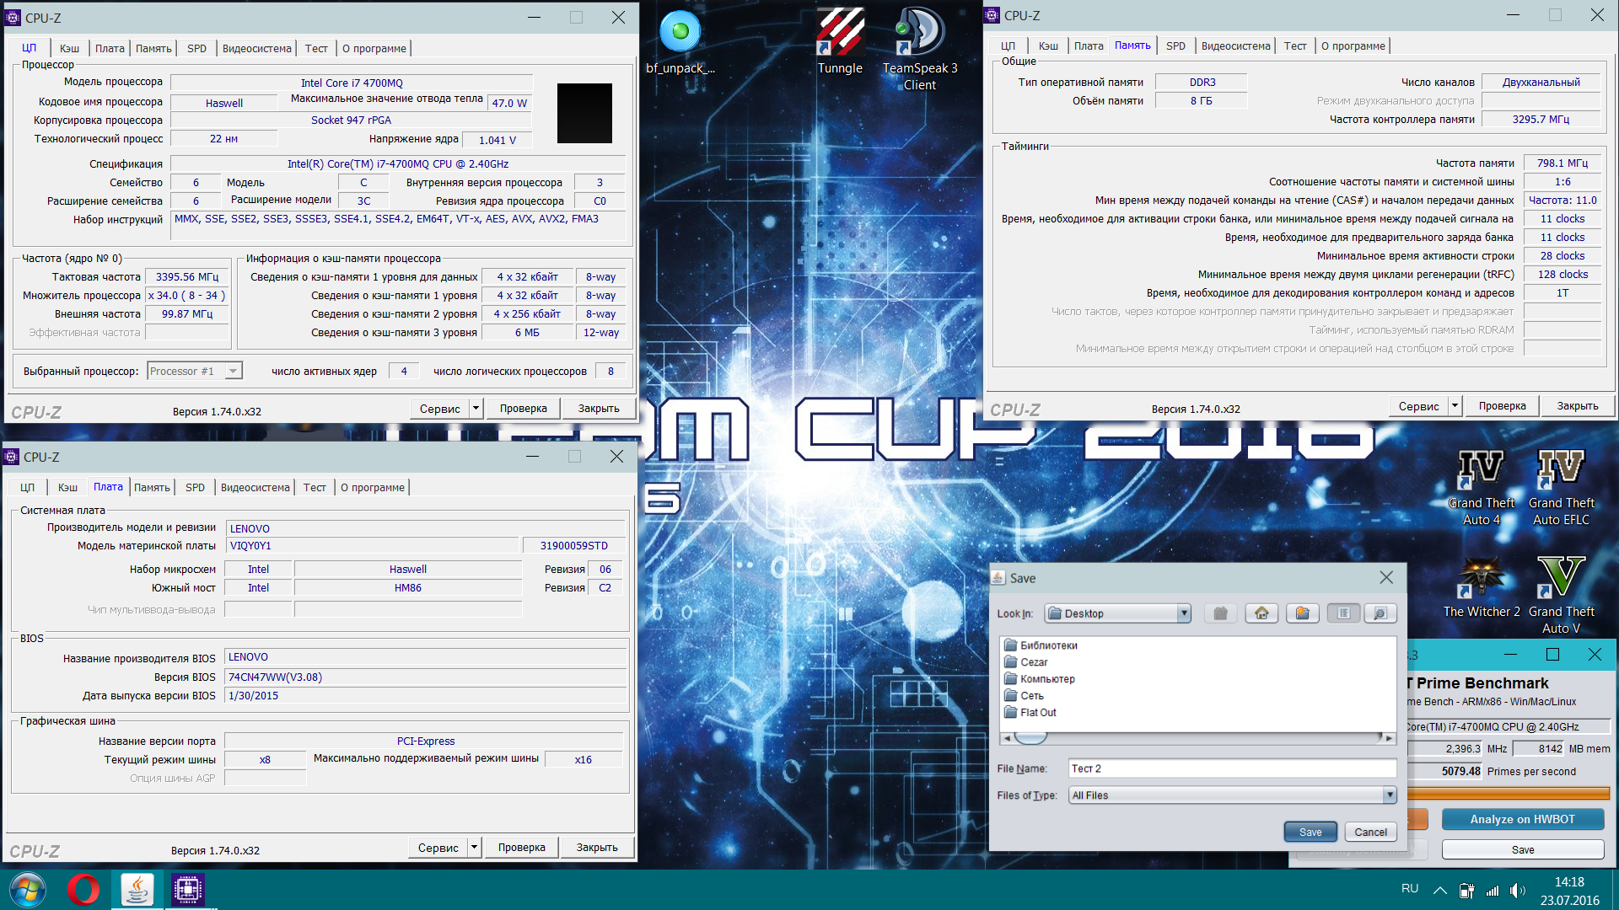Open Плата tab in top-right CPU-Z
This screenshot has height=910, width=1619.
[x=1089, y=45]
